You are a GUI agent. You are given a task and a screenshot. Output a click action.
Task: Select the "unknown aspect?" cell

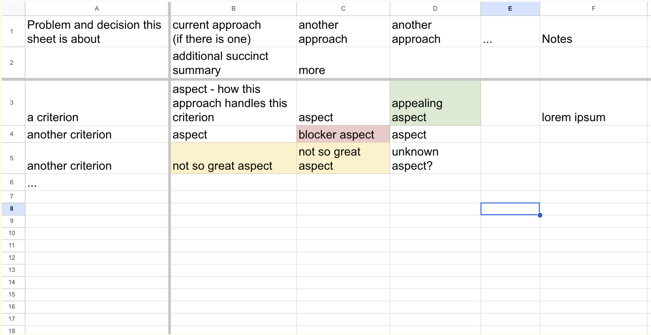point(435,158)
